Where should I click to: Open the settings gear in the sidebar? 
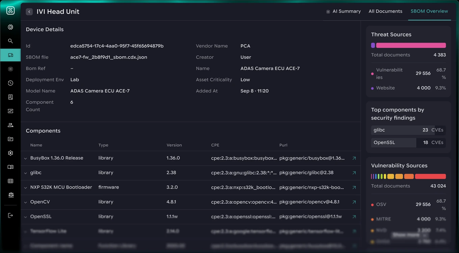coord(10,153)
